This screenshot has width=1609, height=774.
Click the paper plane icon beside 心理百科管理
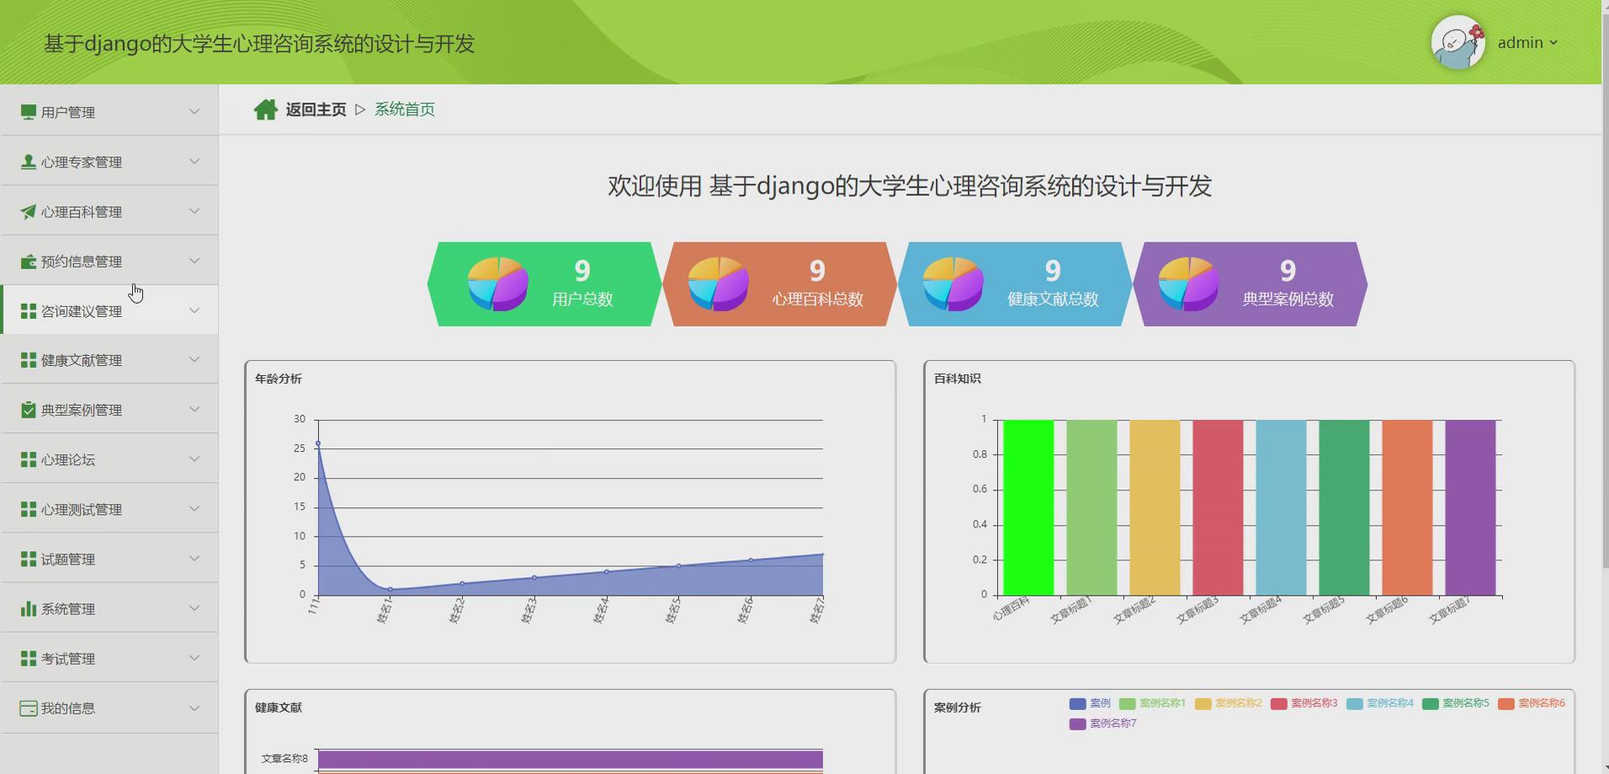click(29, 211)
